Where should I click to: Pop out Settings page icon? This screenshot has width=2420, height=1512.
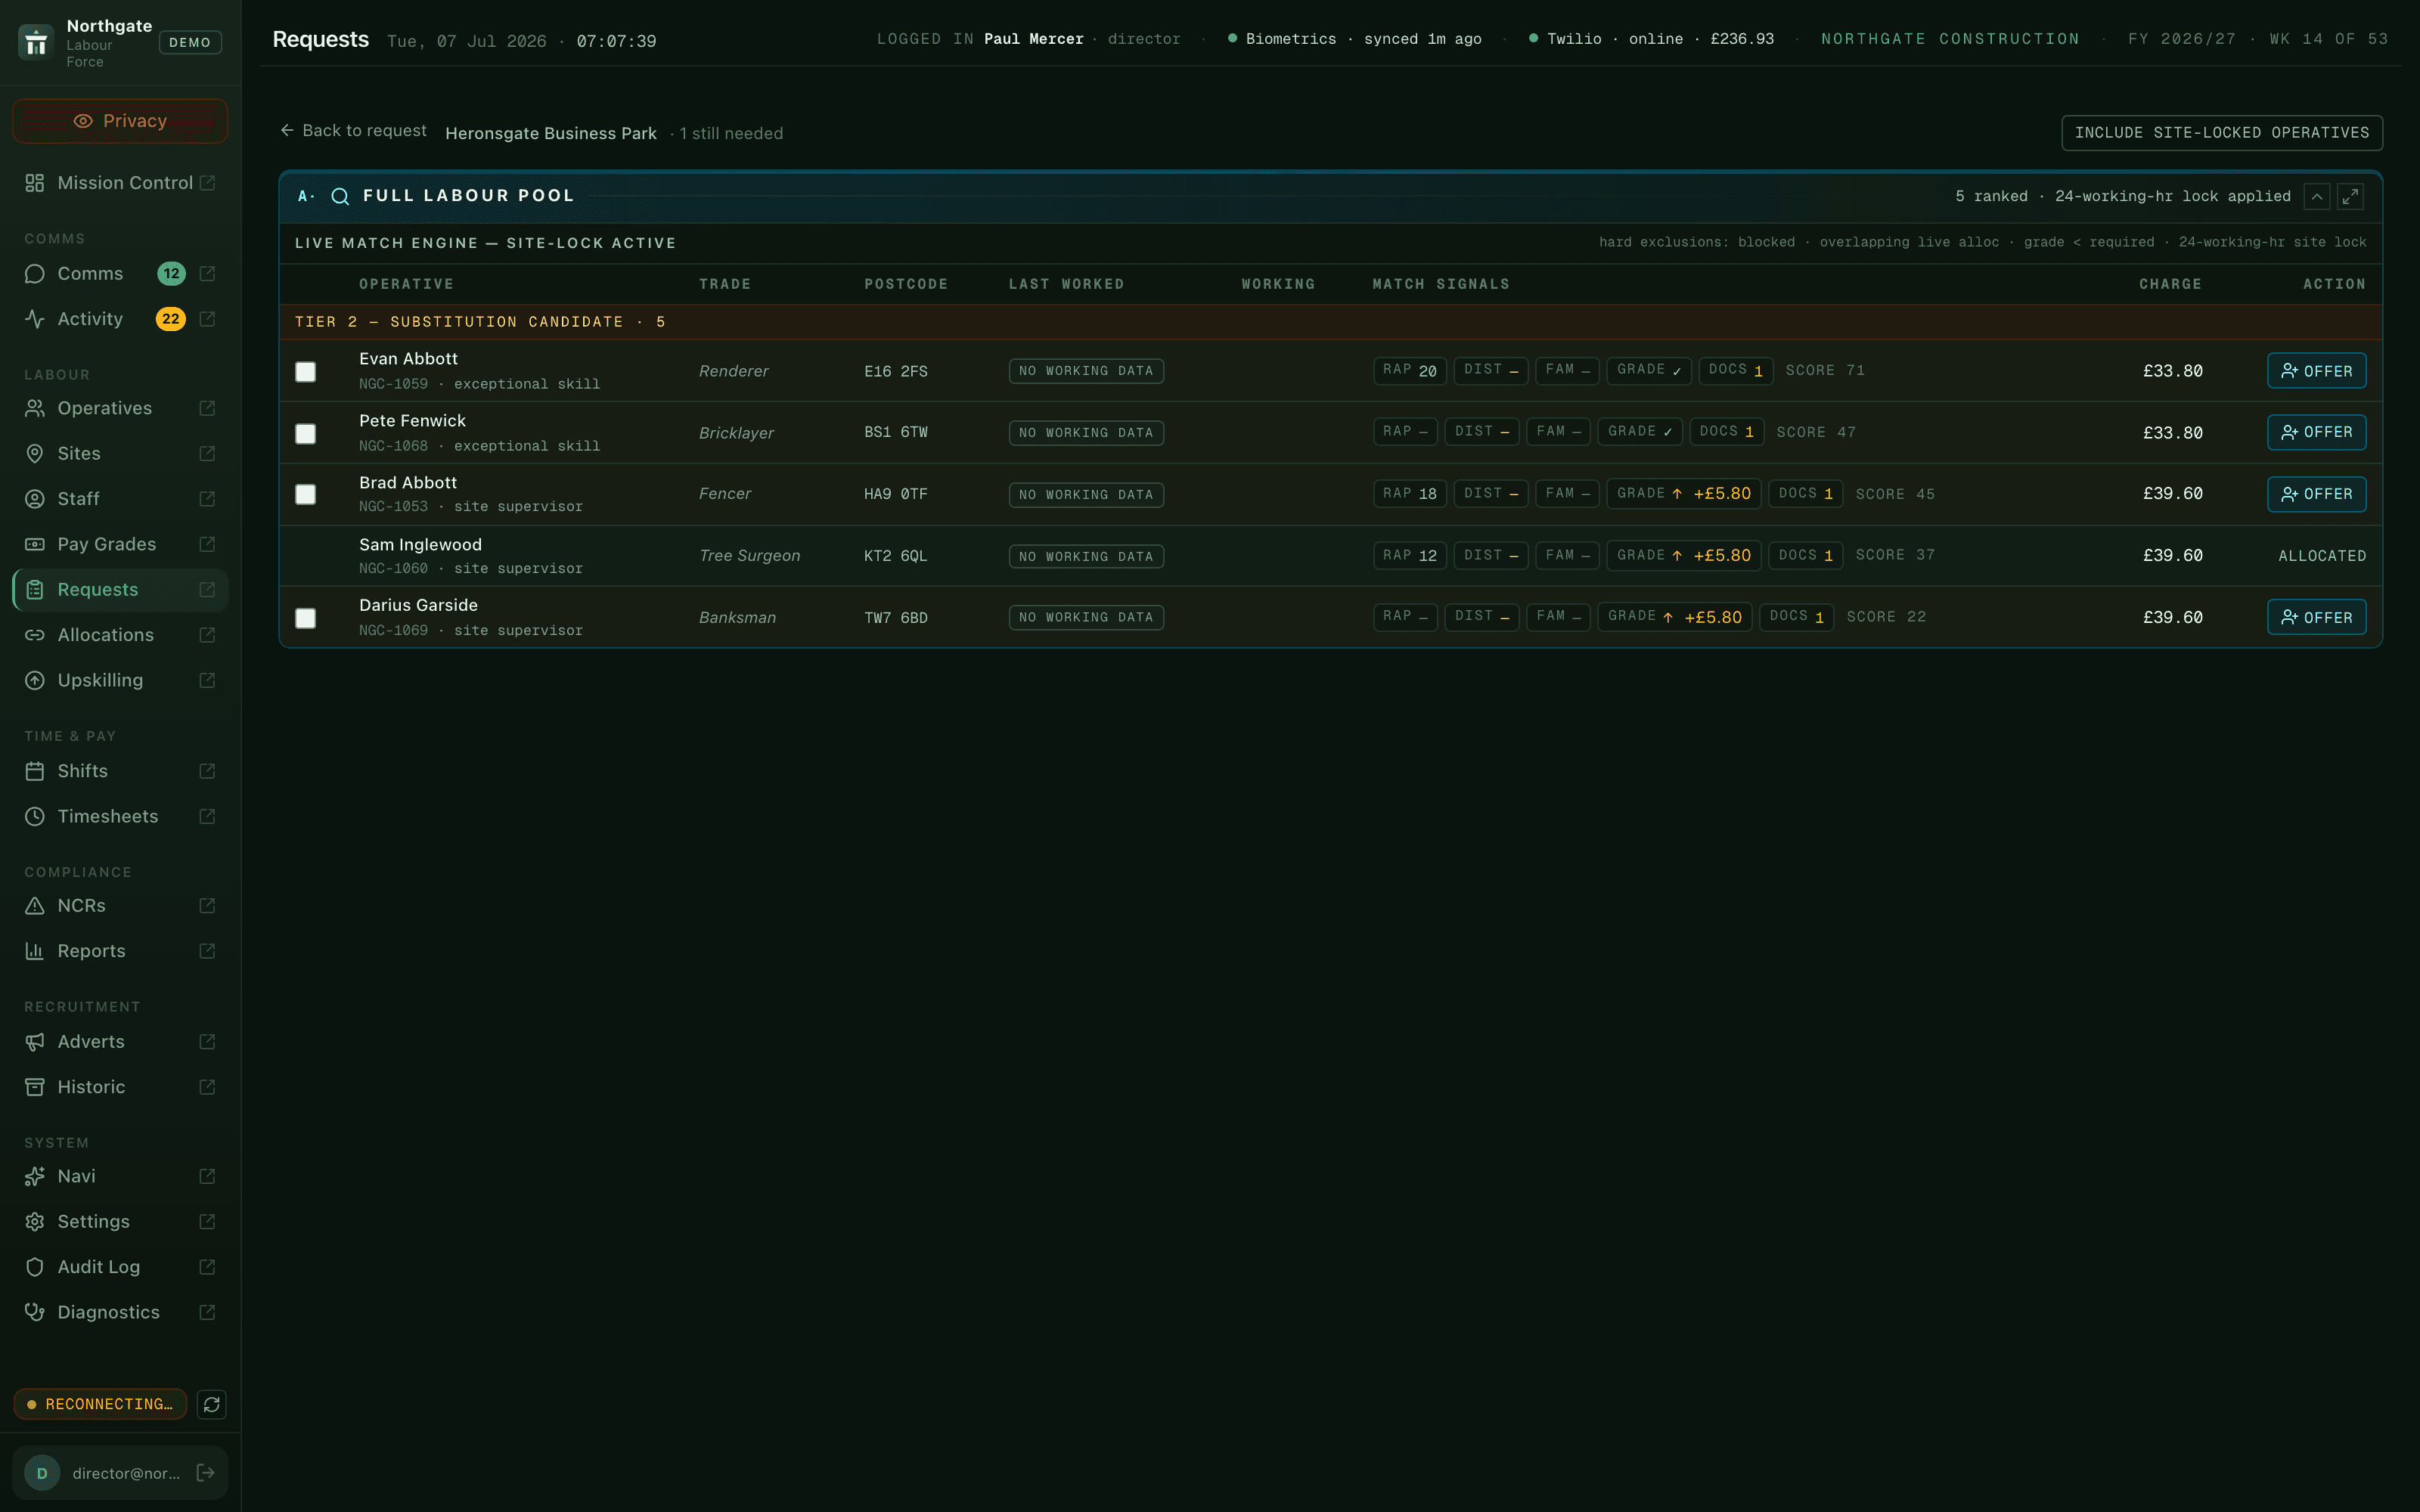(x=207, y=1222)
